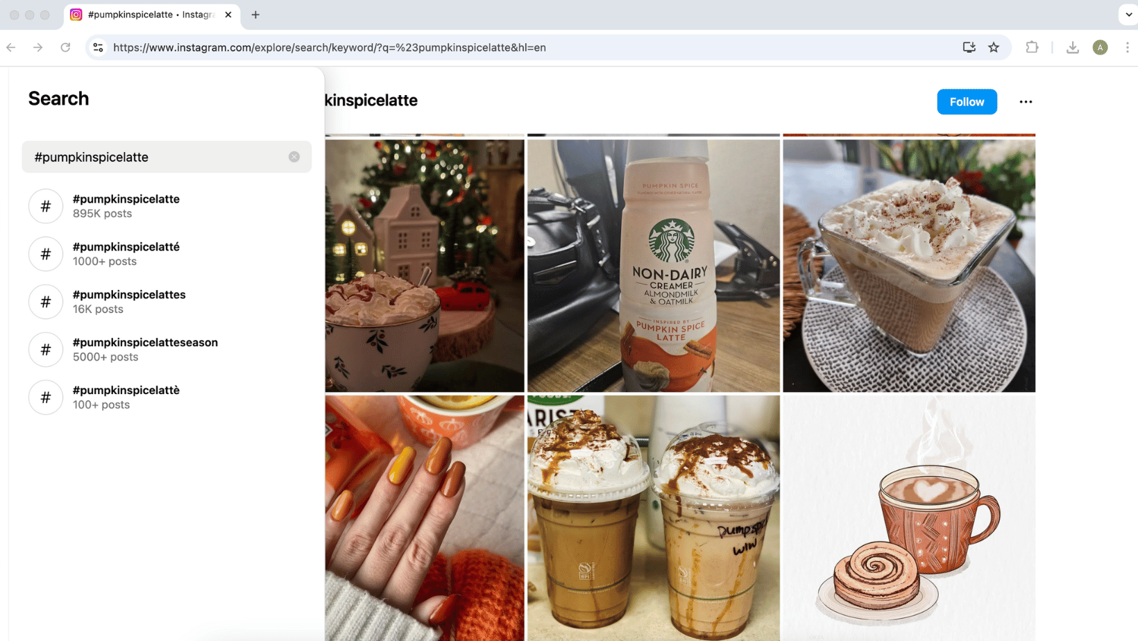Click the Instagram favicon on the browser tab
Screen dimensions: 1138x641
click(x=76, y=15)
